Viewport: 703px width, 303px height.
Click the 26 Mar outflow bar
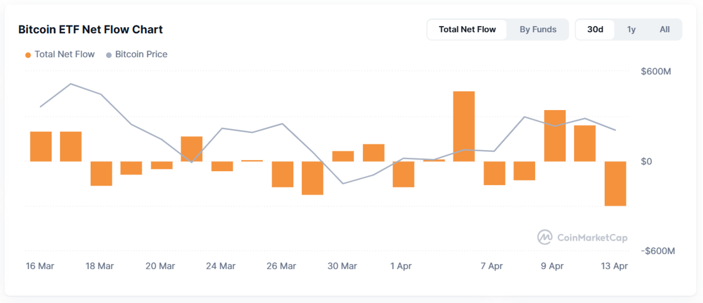[283, 174]
